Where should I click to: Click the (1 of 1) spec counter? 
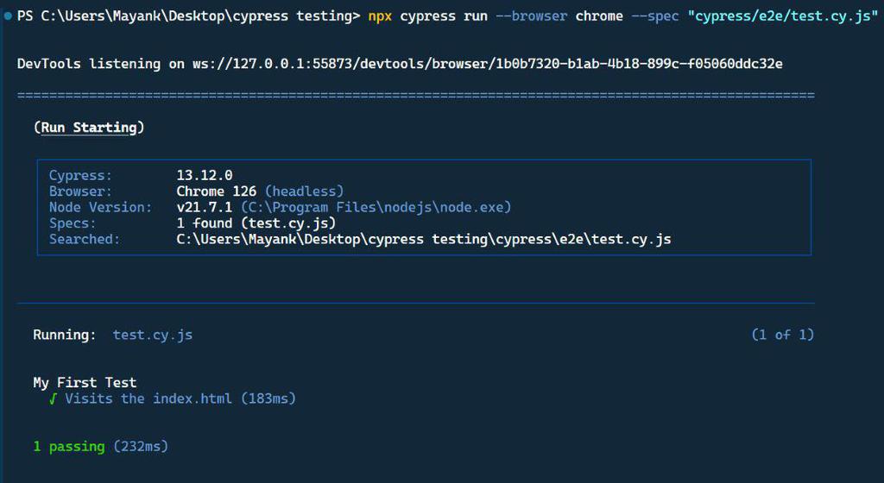click(x=783, y=335)
